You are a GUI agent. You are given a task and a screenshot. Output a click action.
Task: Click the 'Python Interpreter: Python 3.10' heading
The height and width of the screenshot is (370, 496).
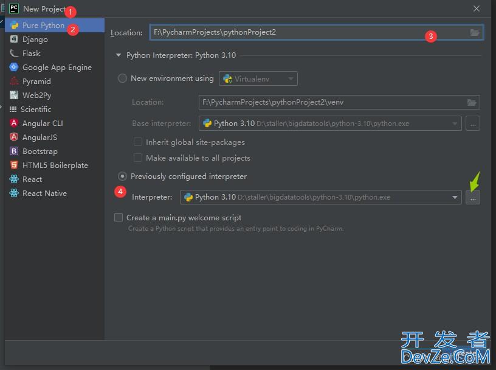pyautogui.click(x=181, y=55)
